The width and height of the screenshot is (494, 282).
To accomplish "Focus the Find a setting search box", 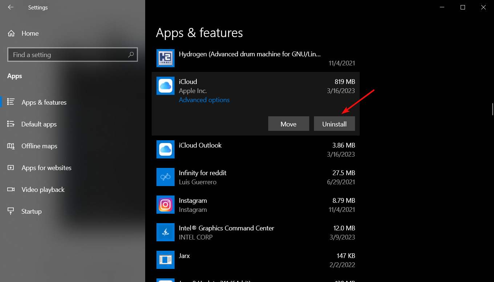I will (x=69, y=55).
